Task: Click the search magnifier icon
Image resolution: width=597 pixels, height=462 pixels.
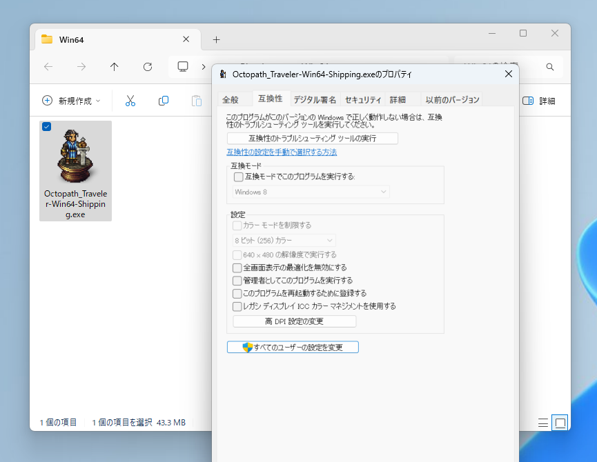Action: [x=550, y=67]
